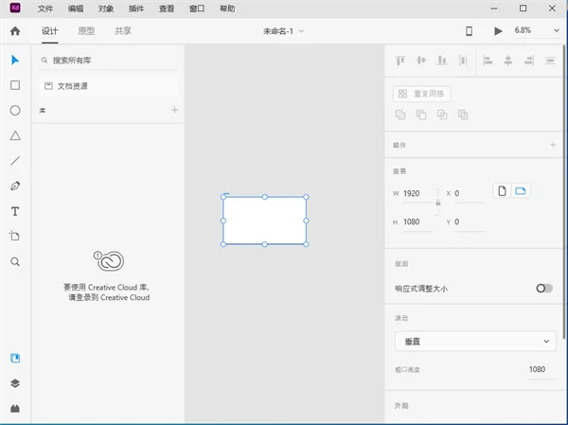
Task: Edit the Y position field
Action: coord(469,221)
